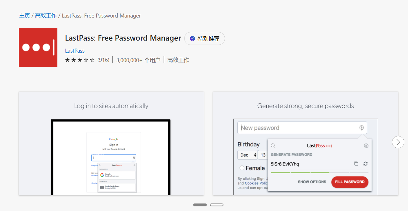Open the Log in to sites screenshot
The height and width of the screenshot is (211, 408).
pos(111,143)
